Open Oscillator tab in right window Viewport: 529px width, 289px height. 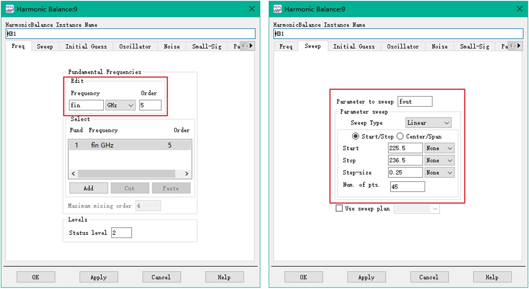point(403,47)
